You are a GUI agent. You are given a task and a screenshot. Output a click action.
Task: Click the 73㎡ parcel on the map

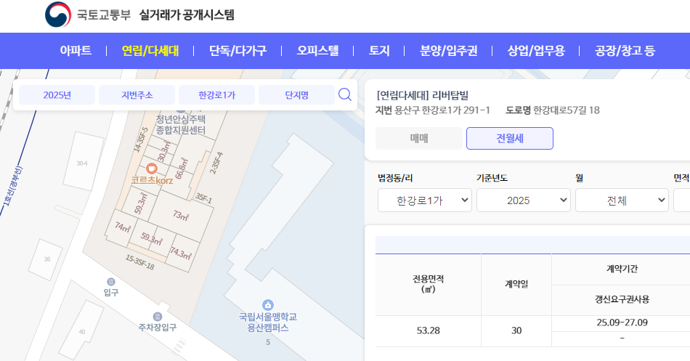pyautogui.click(x=181, y=216)
